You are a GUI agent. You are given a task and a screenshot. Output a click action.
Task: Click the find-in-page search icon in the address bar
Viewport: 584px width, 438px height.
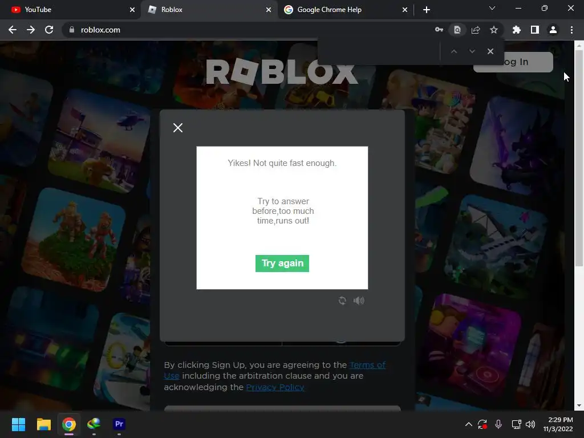[x=457, y=30]
